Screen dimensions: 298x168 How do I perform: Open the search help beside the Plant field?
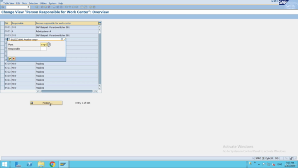(x=49, y=45)
